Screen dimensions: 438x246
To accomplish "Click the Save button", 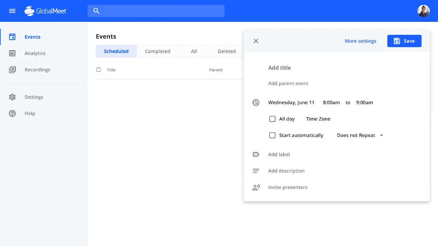I will (x=404, y=41).
